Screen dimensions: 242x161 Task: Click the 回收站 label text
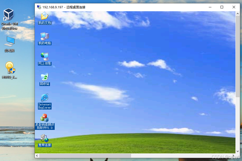tap(44, 84)
